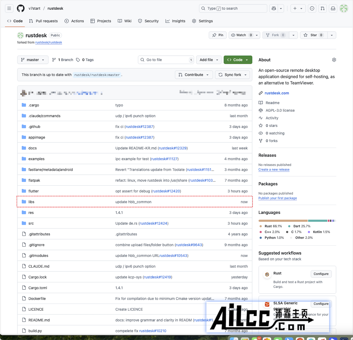Click Publish your first package link
The image size is (353, 340).
[x=278, y=198]
